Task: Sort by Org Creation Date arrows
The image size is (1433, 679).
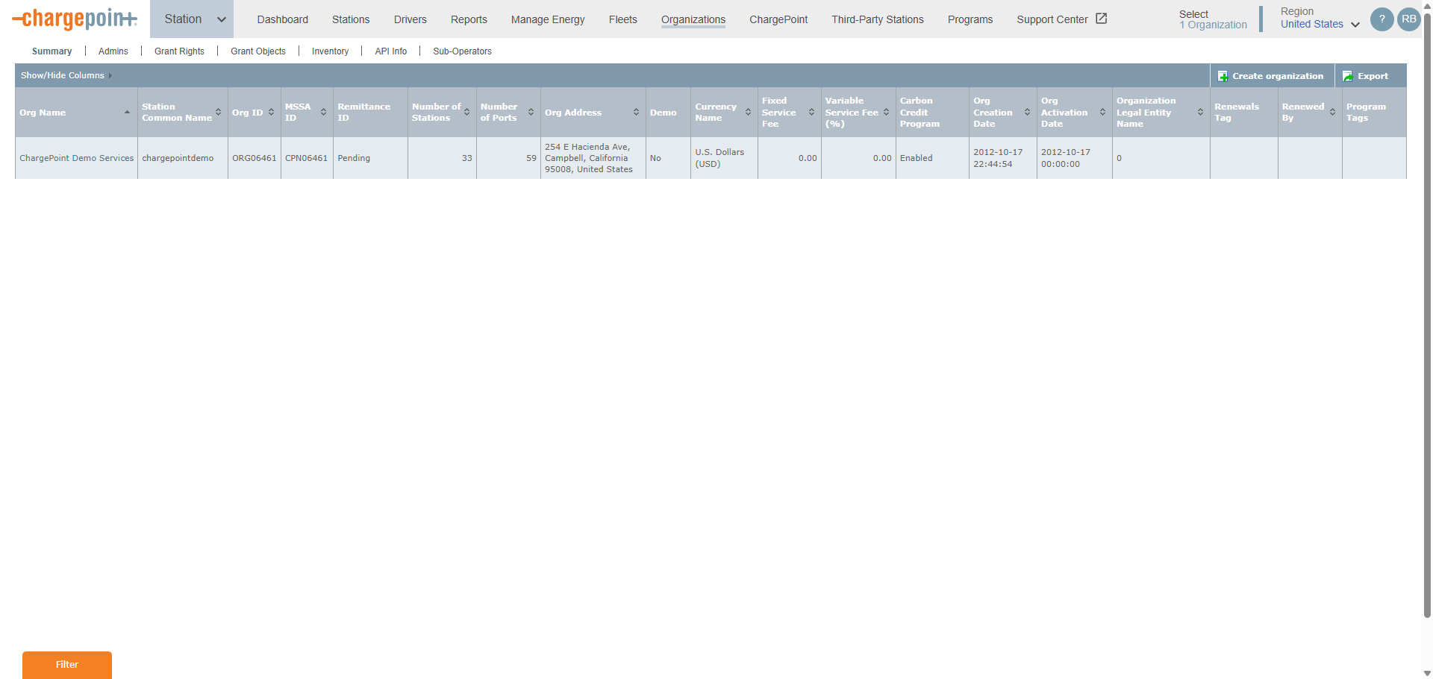Action: pos(1027,113)
